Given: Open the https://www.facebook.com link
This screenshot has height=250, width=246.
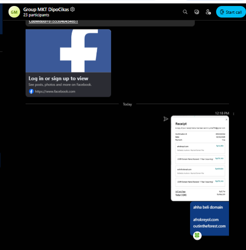Looking at the screenshot, I should [55, 91].
